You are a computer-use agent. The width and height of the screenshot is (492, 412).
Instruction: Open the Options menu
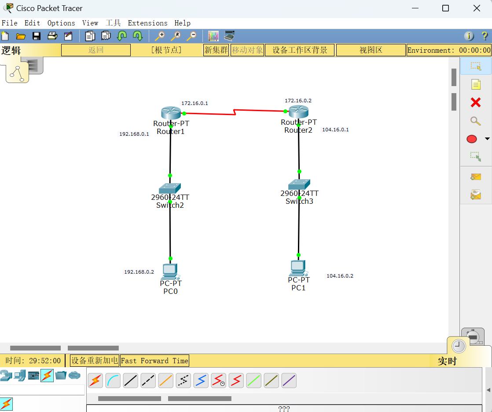61,23
